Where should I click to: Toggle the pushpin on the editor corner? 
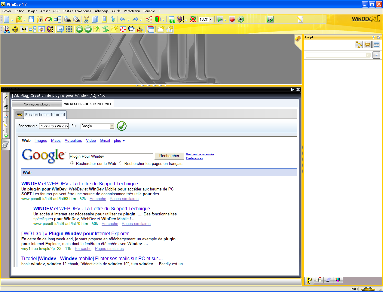pyautogui.click(x=298, y=38)
